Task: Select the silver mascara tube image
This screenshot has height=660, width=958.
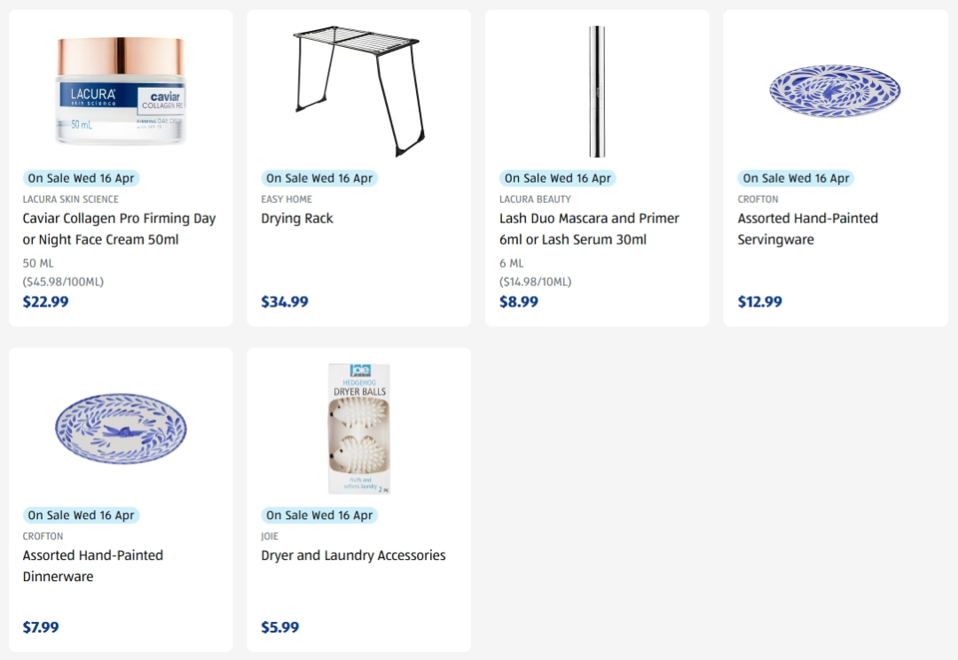Action: click(x=597, y=91)
